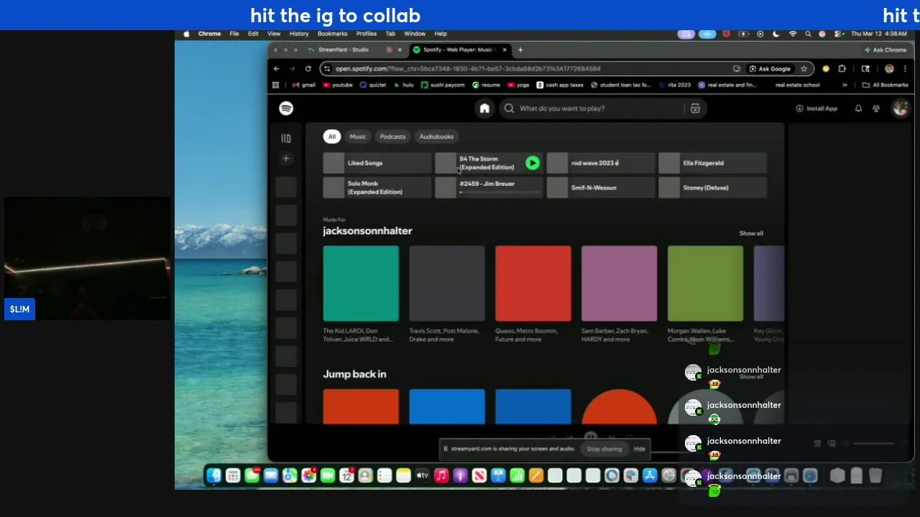This screenshot has height=517, width=920.
Task: Open All Bookmarks folder
Action: 885,85
